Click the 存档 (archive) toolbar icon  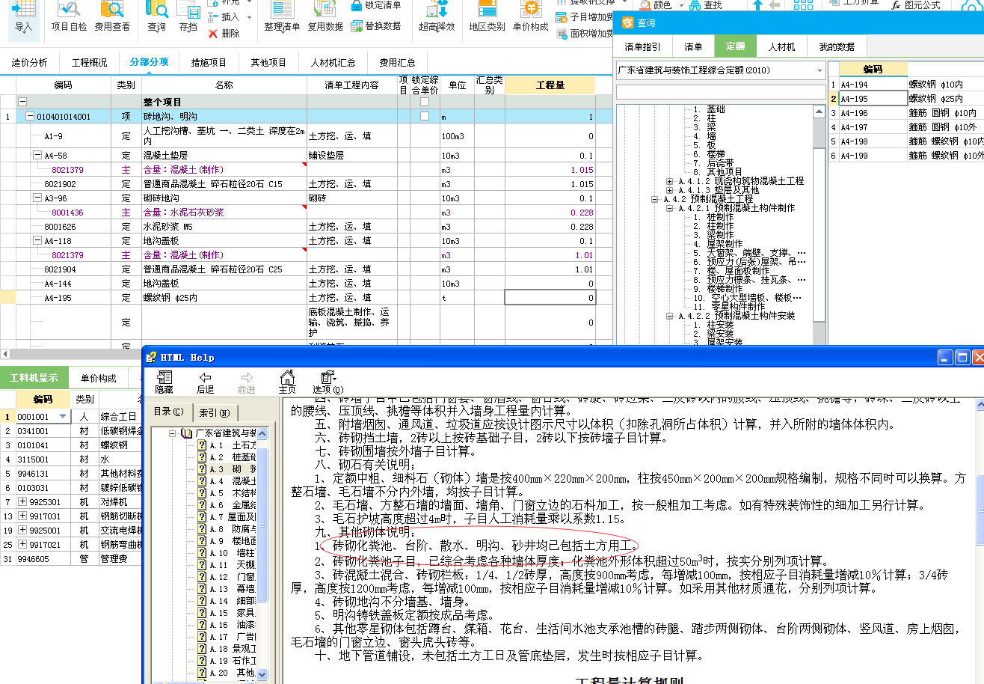[188, 18]
